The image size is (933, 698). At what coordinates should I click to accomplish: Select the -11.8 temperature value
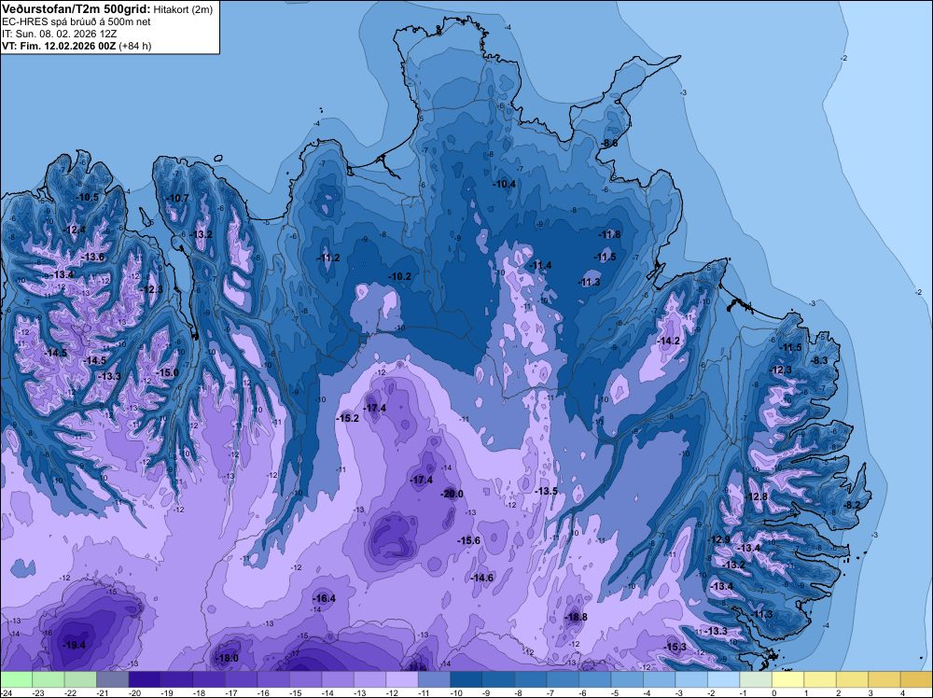click(x=610, y=234)
